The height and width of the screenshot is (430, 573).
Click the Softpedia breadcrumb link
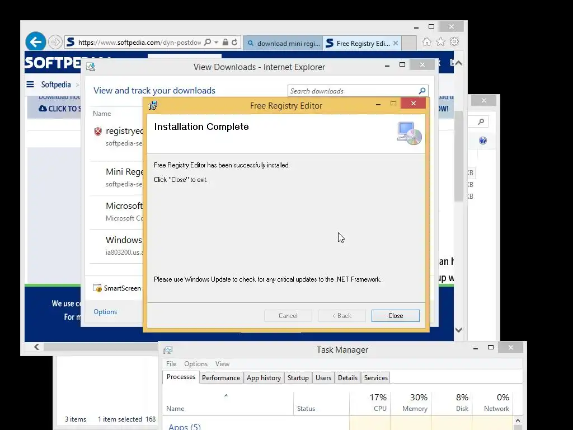pyautogui.click(x=56, y=85)
